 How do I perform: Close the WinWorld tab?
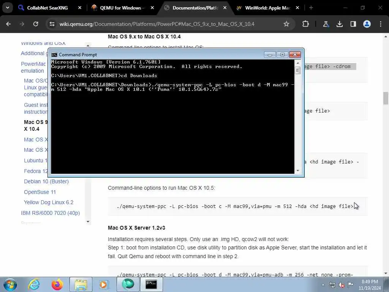click(297, 8)
